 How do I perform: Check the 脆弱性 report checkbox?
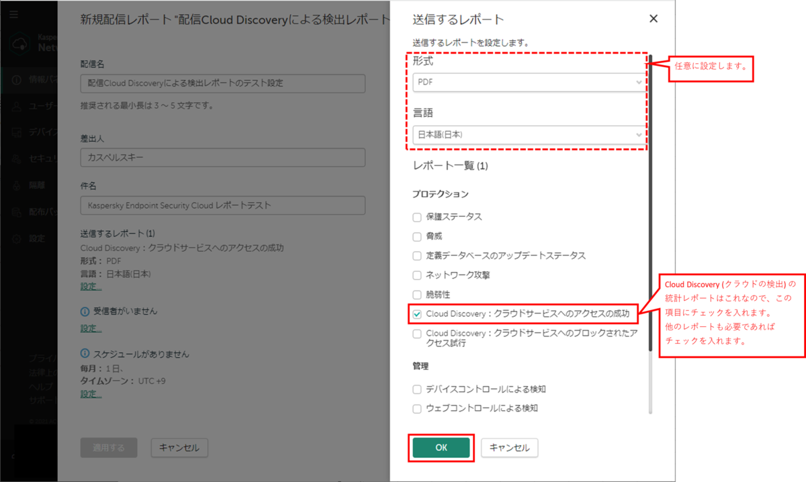416,293
